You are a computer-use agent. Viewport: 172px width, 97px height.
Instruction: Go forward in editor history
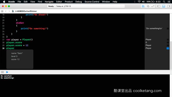9,11
